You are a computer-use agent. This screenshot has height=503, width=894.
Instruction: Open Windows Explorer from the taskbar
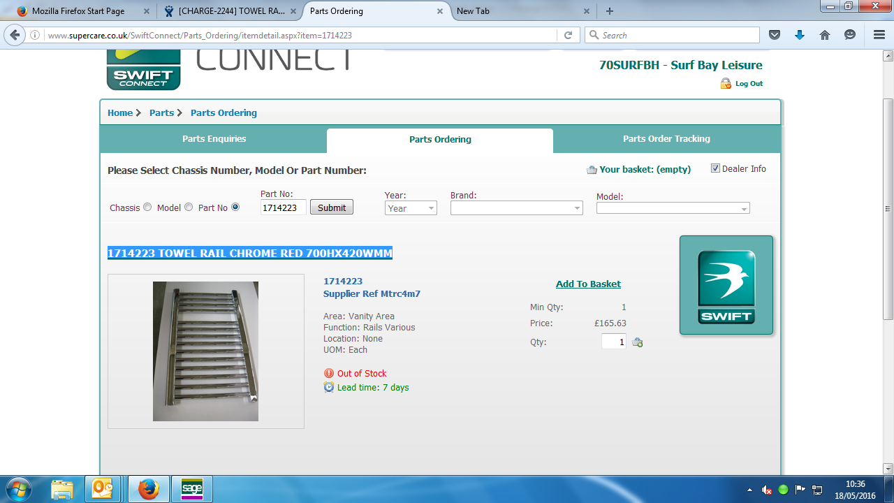pos(62,489)
